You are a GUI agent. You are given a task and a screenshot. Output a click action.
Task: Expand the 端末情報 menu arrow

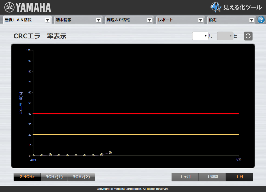(x=99, y=20)
